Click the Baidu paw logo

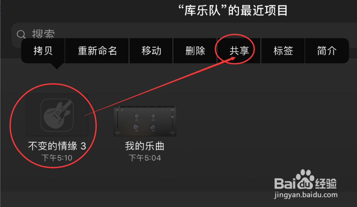pyautogui.click(x=305, y=180)
